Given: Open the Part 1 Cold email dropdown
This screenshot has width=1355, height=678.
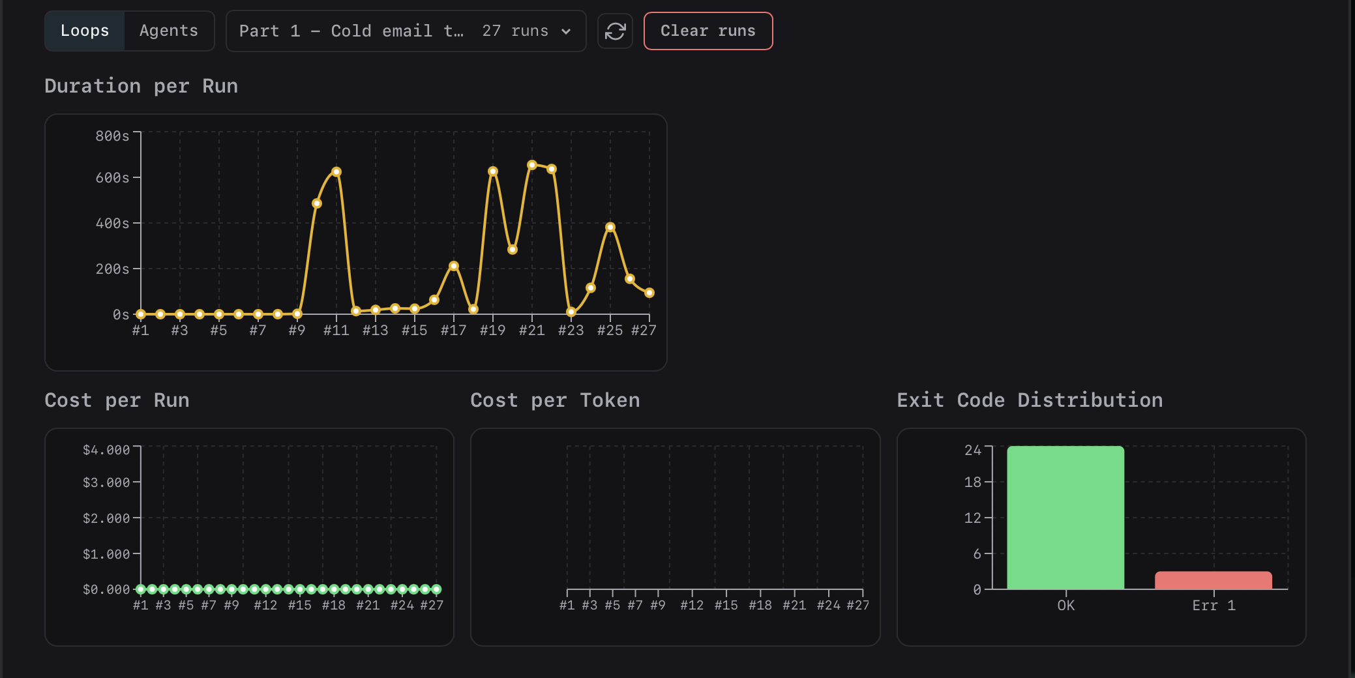Looking at the screenshot, I should tap(406, 31).
